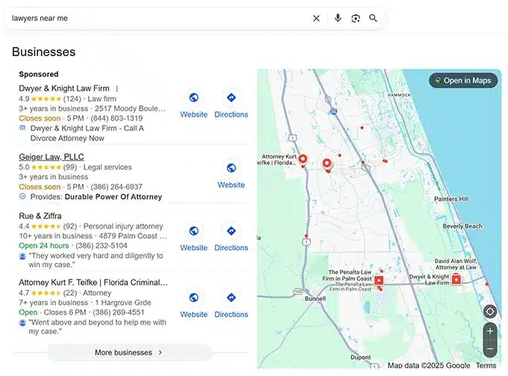
Task: Click the magnifying glass search icon
Action: pos(374,18)
